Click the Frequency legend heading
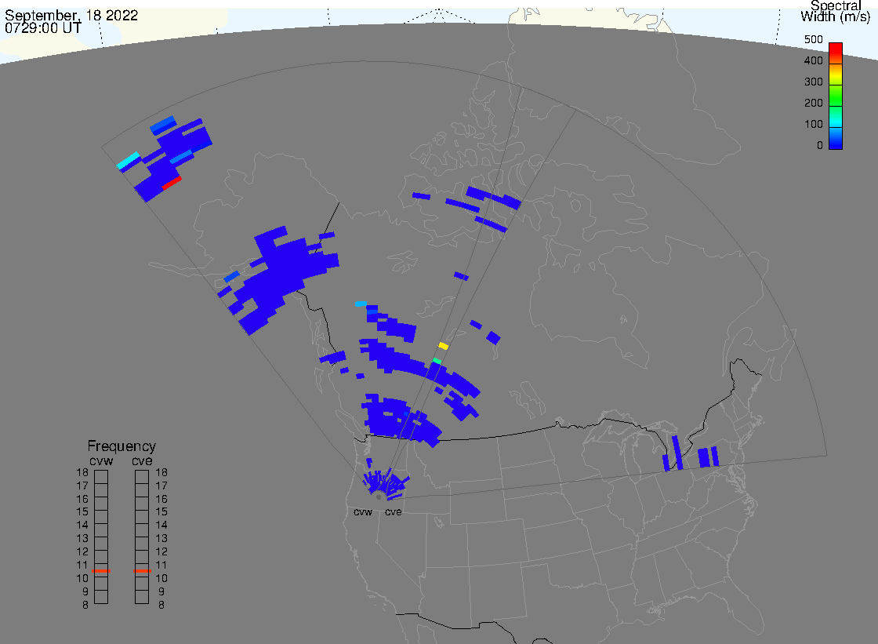878x644 pixels. pyautogui.click(x=122, y=446)
